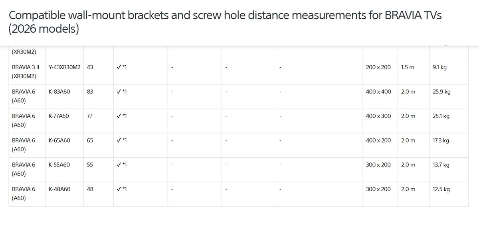Click the checkmark in the K-55A60 row
Viewport: 479px width, 225px height.
pos(119,165)
